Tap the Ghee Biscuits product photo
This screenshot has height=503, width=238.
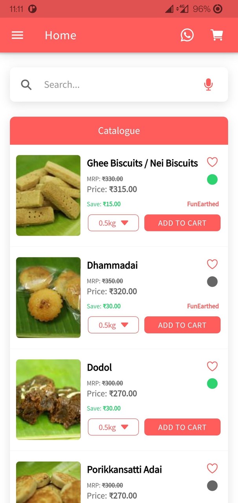tap(48, 195)
